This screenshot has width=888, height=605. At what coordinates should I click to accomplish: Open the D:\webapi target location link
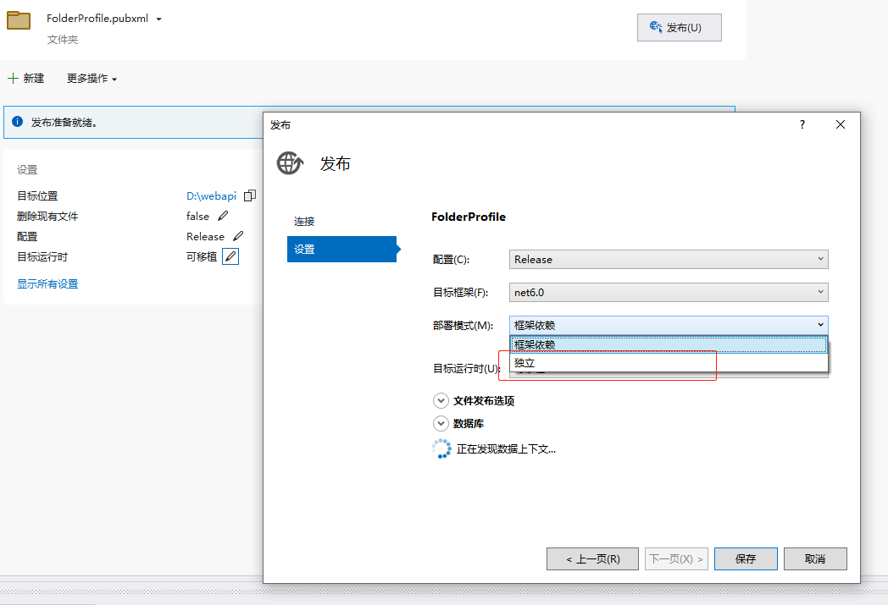click(211, 195)
